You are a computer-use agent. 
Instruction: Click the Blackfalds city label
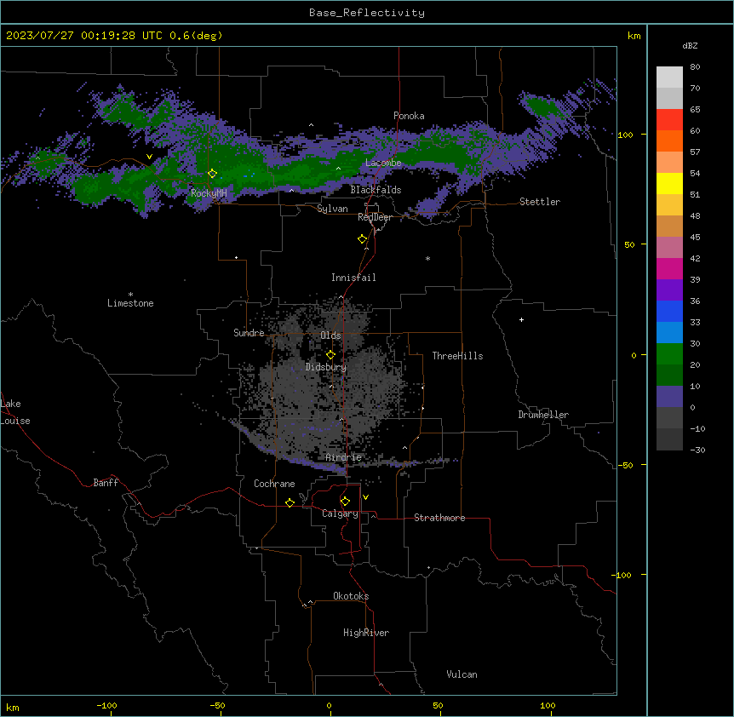click(376, 190)
